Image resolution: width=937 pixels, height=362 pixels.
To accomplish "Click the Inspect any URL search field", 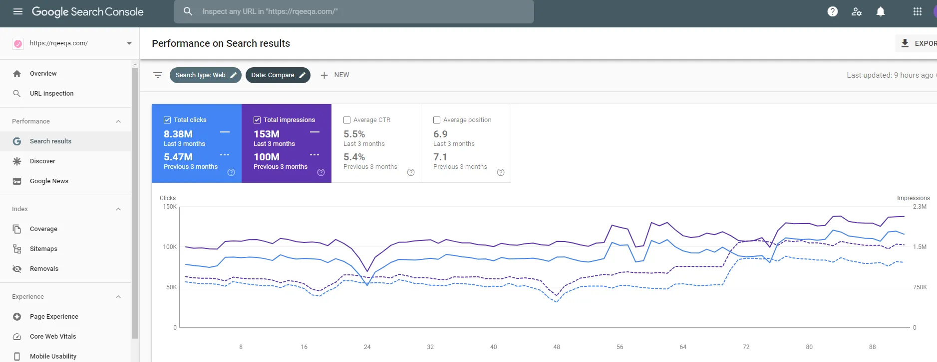I will coord(354,11).
